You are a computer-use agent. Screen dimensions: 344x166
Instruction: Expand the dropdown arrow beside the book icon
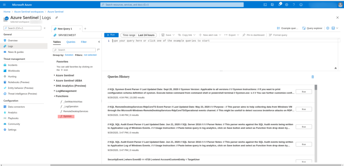click(x=337, y=28)
